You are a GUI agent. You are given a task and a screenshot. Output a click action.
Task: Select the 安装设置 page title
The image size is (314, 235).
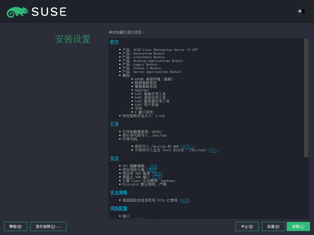[x=73, y=39]
